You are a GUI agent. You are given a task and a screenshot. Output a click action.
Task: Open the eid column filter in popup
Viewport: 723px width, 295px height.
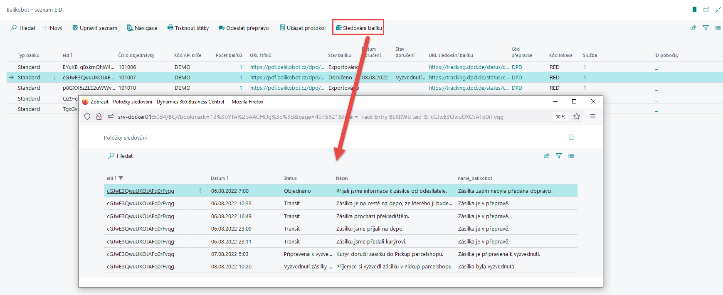click(x=121, y=178)
